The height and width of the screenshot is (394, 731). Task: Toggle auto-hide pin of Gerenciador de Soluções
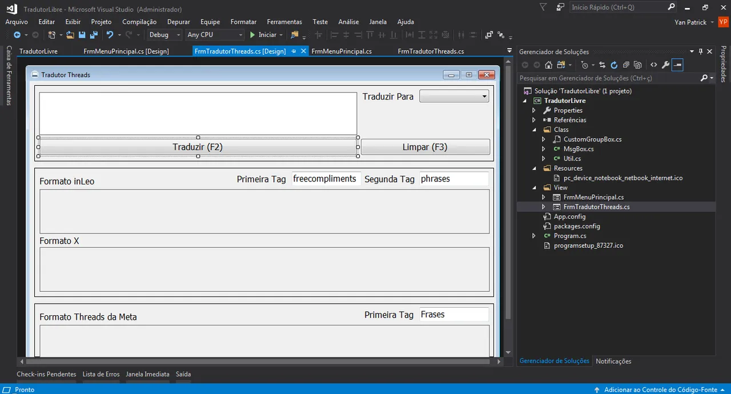point(701,51)
